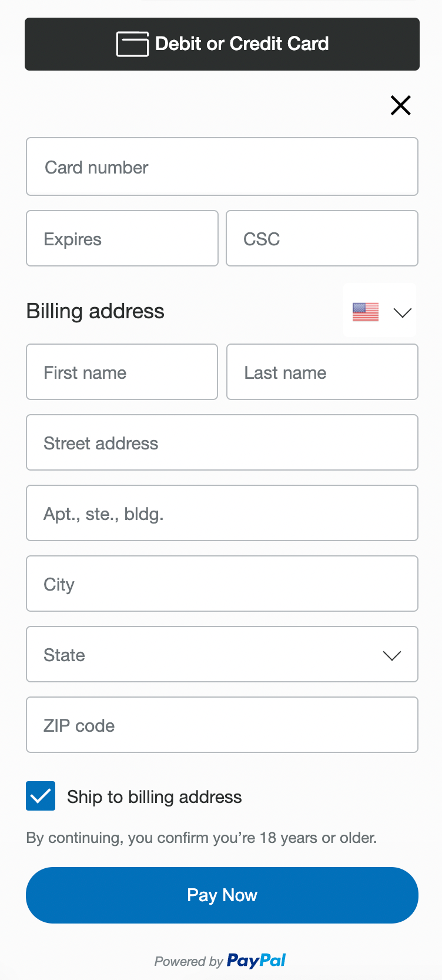Click the State dropdown chevron arrow
Viewport: 442px width, 980px height.
click(x=392, y=655)
